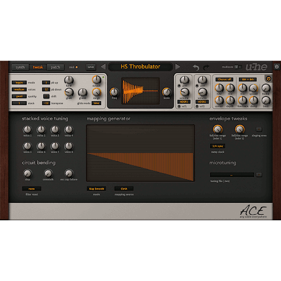
Task: Click the second ADSR1 volume source selector
Action: click(202, 102)
